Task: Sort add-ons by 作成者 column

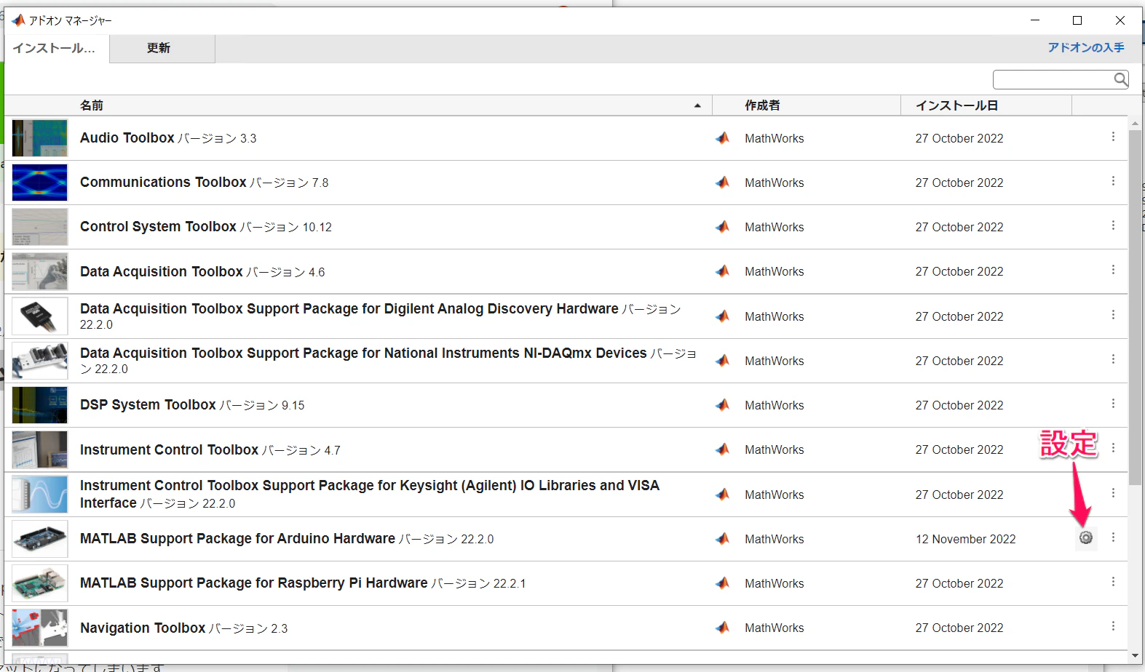Action: [x=807, y=105]
